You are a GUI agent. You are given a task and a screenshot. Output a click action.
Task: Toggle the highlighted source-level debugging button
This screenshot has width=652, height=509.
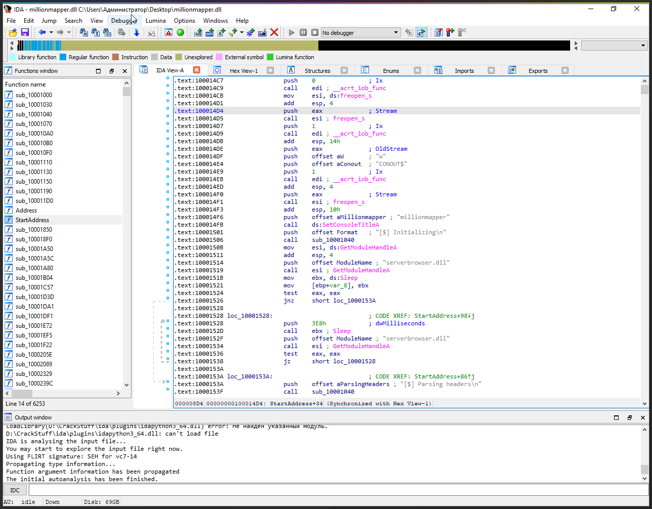point(421,32)
